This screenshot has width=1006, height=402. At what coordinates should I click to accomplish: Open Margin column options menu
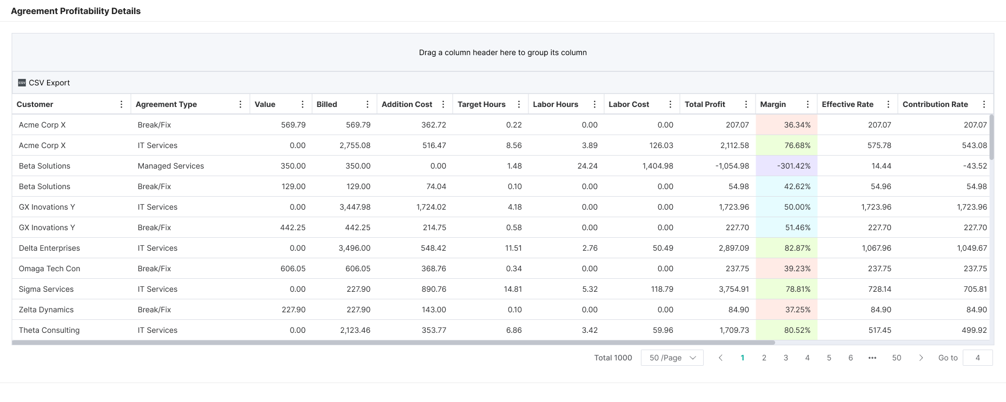click(x=808, y=104)
